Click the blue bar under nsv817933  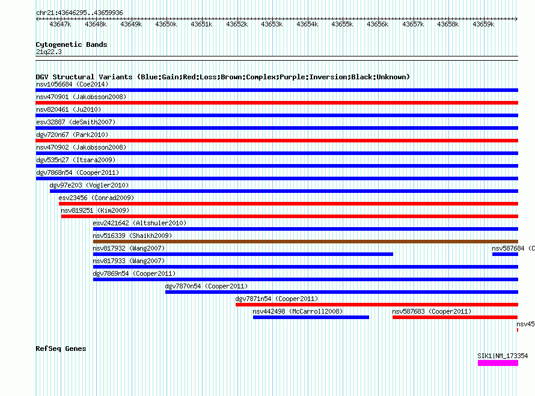pos(305,267)
